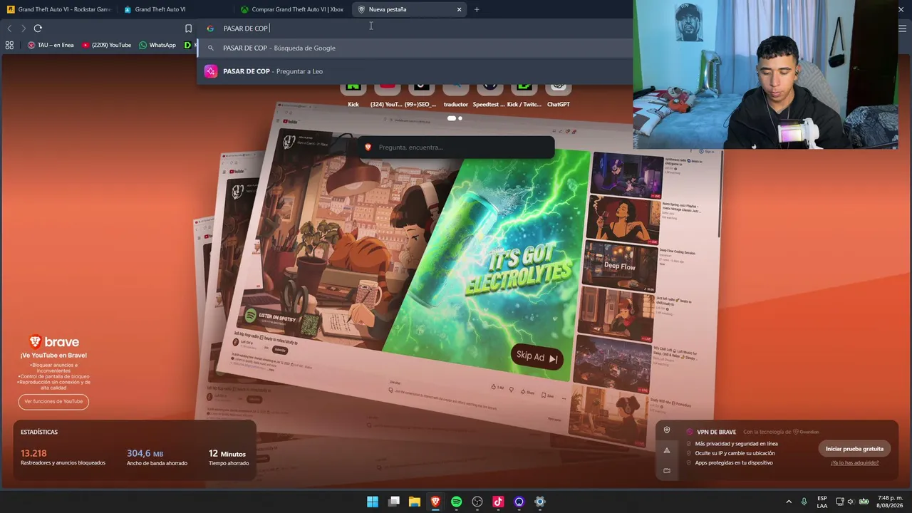The width and height of the screenshot is (912, 513).
Task: Select the Brave Talk camera widget icon
Action: [x=667, y=470]
